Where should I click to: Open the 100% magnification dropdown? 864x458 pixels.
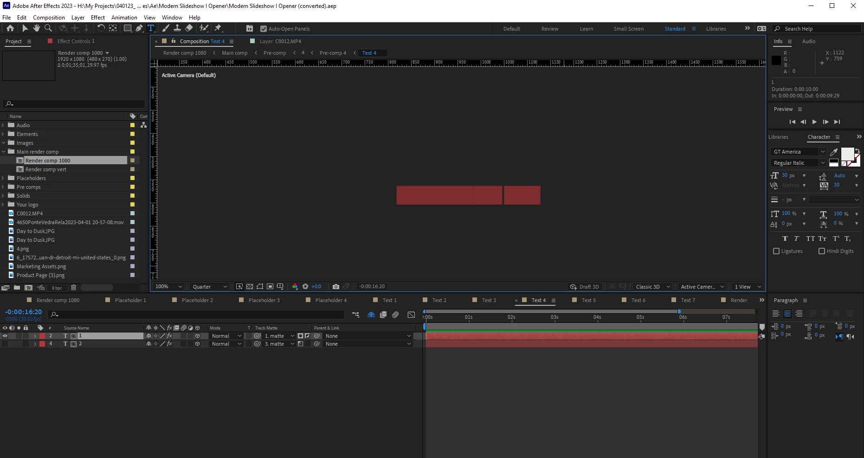[168, 287]
